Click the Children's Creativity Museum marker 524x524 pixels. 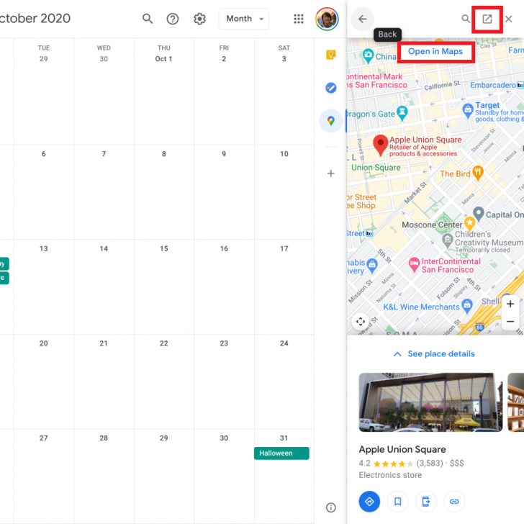pyautogui.click(x=448, y=240)
